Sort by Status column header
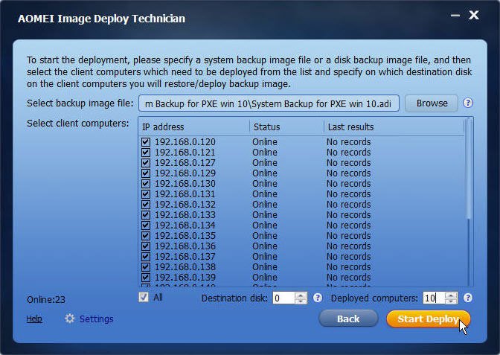This screenshot has height=355, width=500. coord(286,127)
